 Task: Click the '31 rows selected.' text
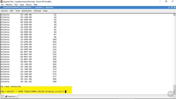pos(11,87)
